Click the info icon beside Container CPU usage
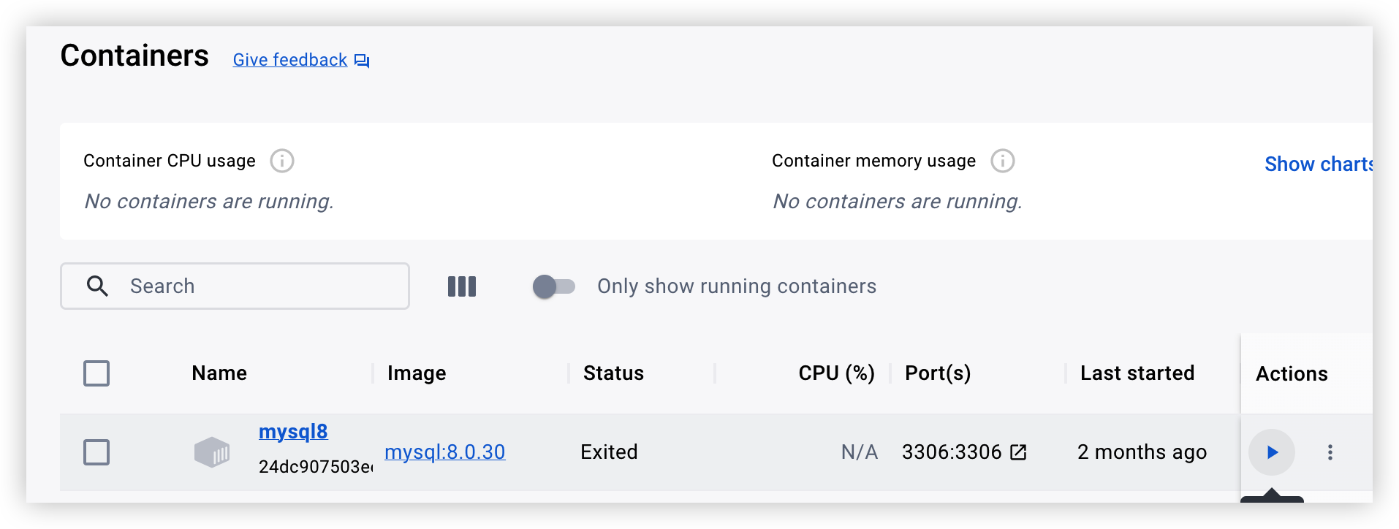 tap(282, 161)
